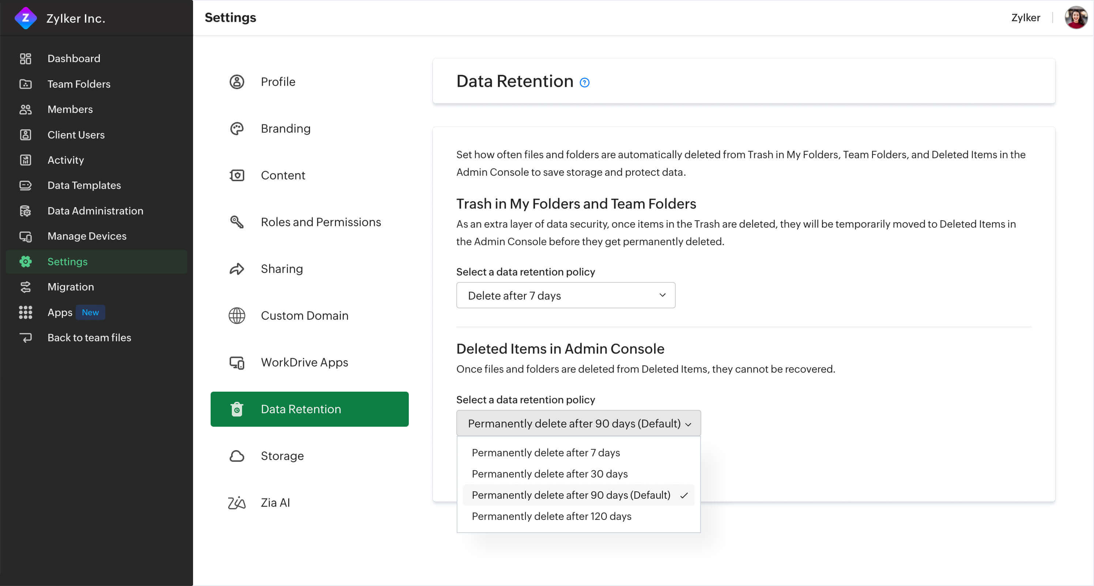Click the Apps icon in sidebar
Viewport: 1094px width, 586px height.
(x=25, y=312)
